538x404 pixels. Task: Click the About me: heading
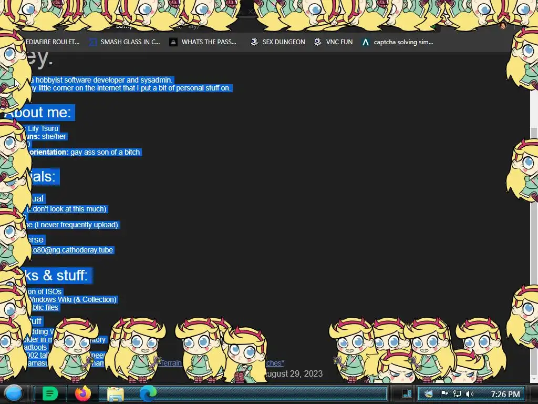pos(38,113)
